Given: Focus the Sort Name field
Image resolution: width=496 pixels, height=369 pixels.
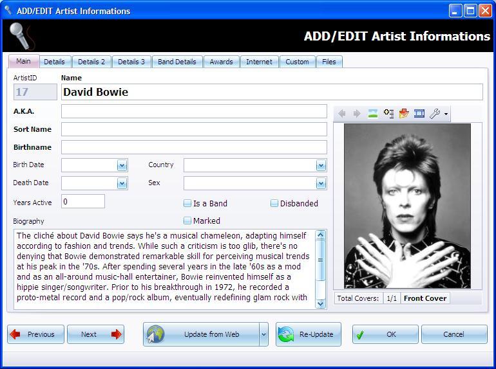Looking at the screenshot, I should tap(194, 129).
